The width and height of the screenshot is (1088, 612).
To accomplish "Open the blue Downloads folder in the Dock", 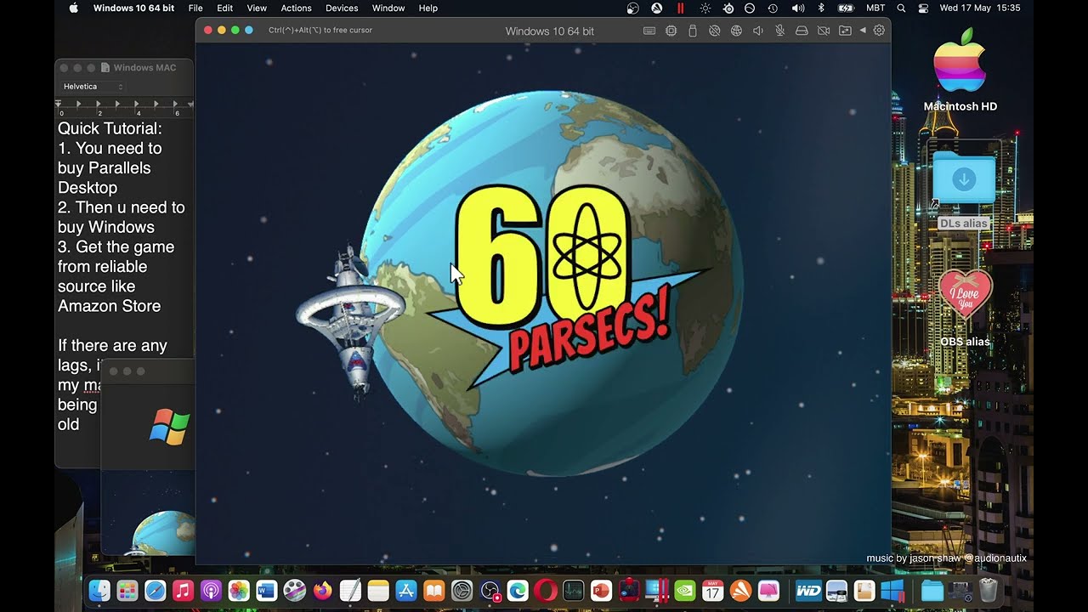I will coord(932,590).
